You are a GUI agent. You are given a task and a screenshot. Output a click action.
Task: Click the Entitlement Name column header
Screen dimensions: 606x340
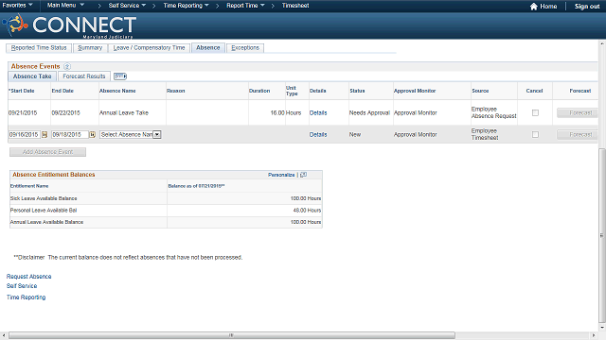click(29, 186)
